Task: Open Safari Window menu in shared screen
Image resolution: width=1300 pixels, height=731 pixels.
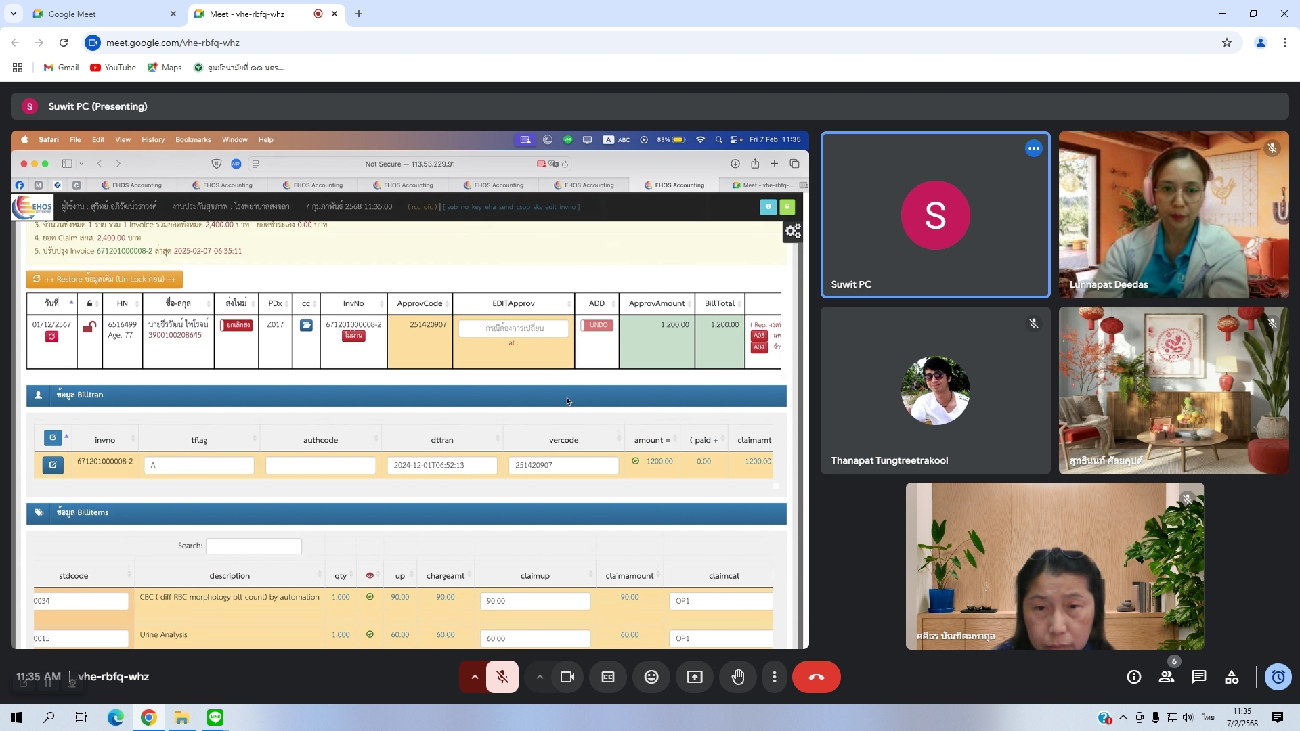Action: (x=235, y=140)
